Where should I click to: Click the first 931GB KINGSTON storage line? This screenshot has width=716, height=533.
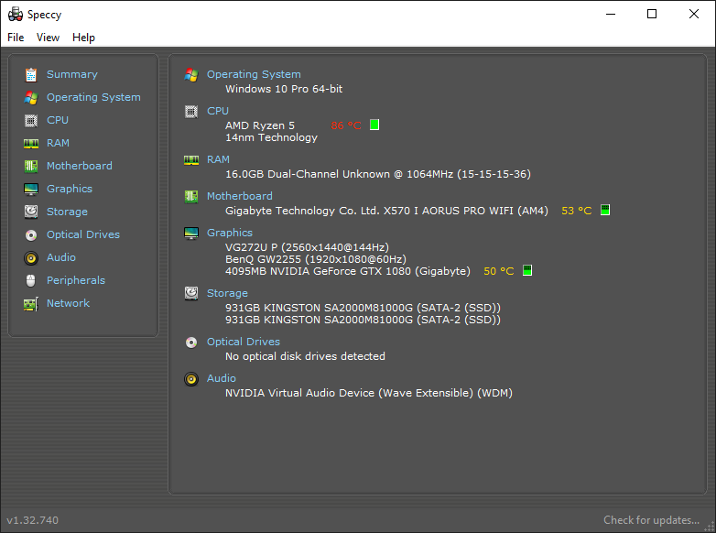(363, 308)
